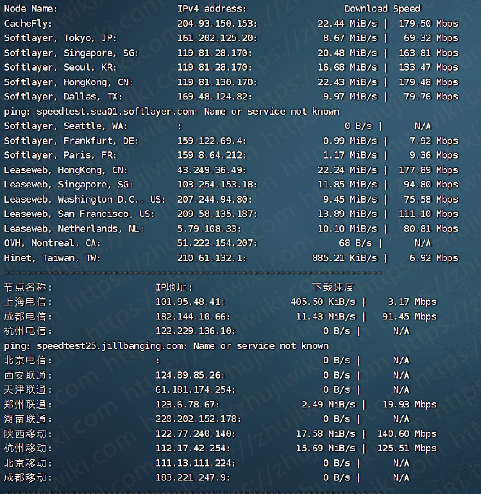Select 'Leaseweb, Singapore, SG:' label

[x=69, y=185]
